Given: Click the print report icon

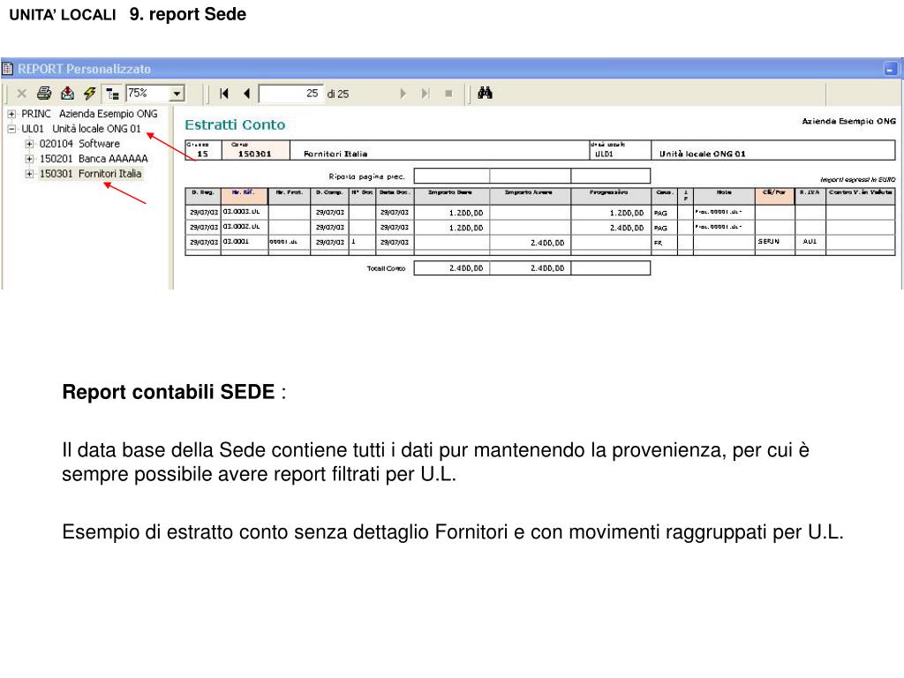Looking at the screenshot, I should click(44, 93).
